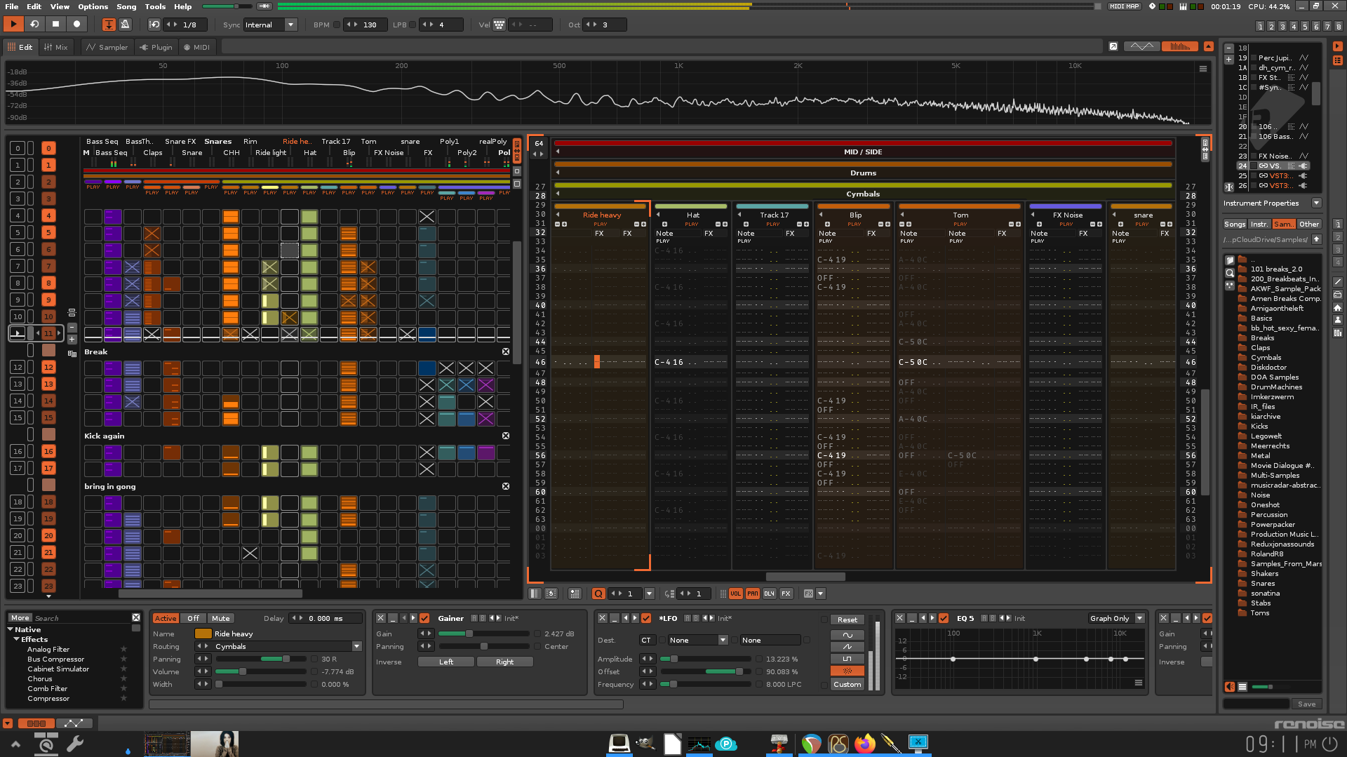This screenshot has width=1347, height=757.
Task: Toggle the metronome icon
Action: click(125, 25)
